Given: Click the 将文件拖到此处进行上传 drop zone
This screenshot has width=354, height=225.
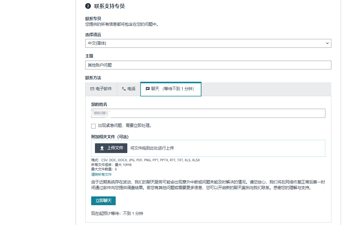Looking at the screenshot, I should (x=220, y=148).
